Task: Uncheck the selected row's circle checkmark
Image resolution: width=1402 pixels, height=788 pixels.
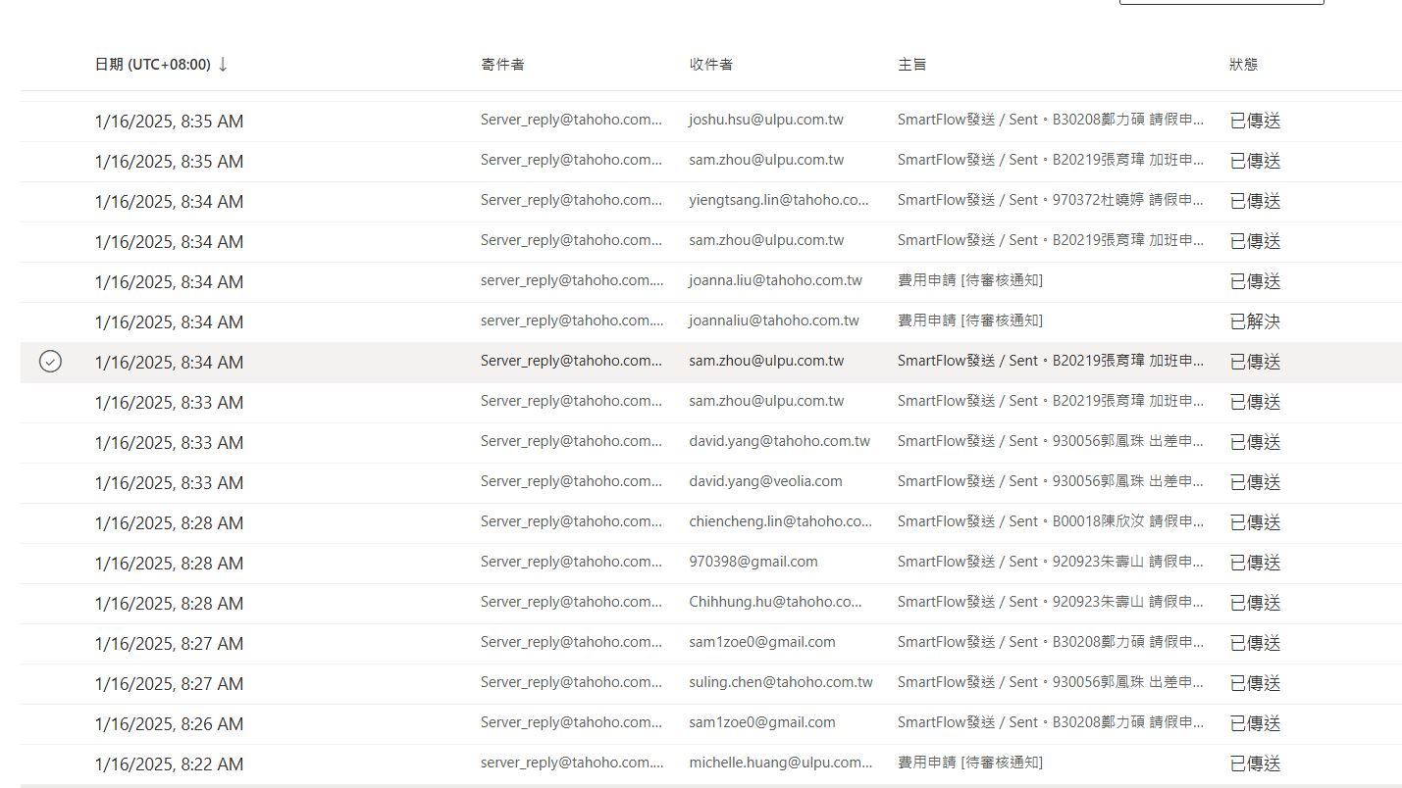Action: [50, 362]
